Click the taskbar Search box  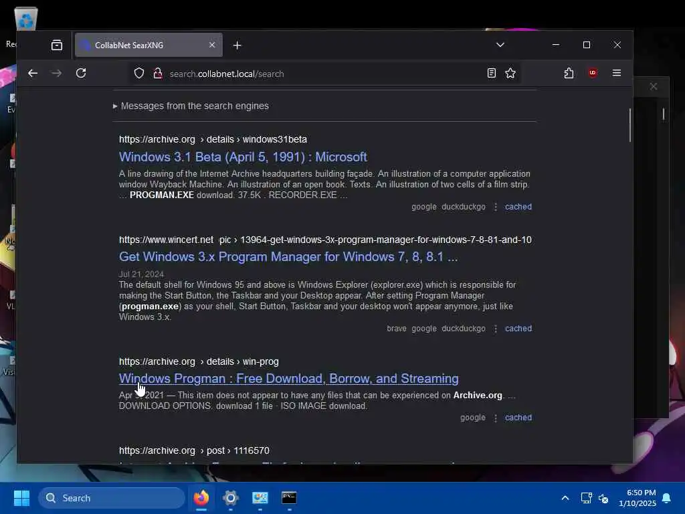point(112,498)
